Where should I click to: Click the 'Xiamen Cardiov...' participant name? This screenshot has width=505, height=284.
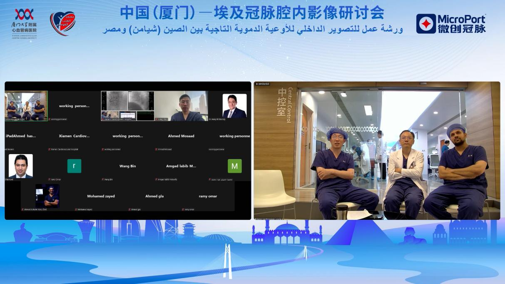click(74, 136)
